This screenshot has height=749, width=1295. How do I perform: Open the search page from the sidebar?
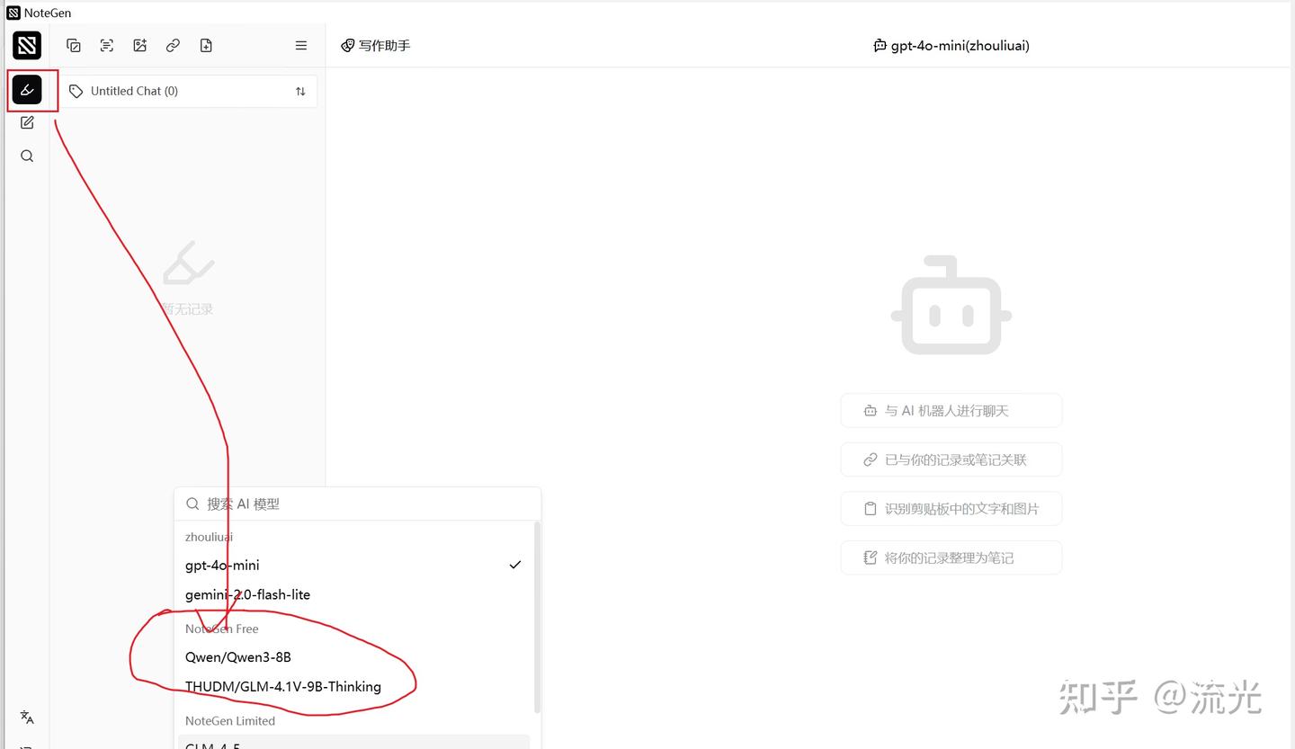[27, 156]
